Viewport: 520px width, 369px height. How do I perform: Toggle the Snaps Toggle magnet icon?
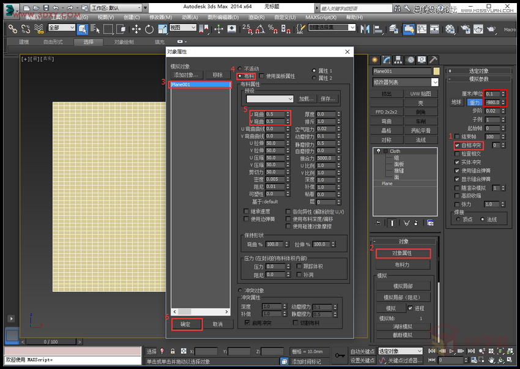point(245,29)
